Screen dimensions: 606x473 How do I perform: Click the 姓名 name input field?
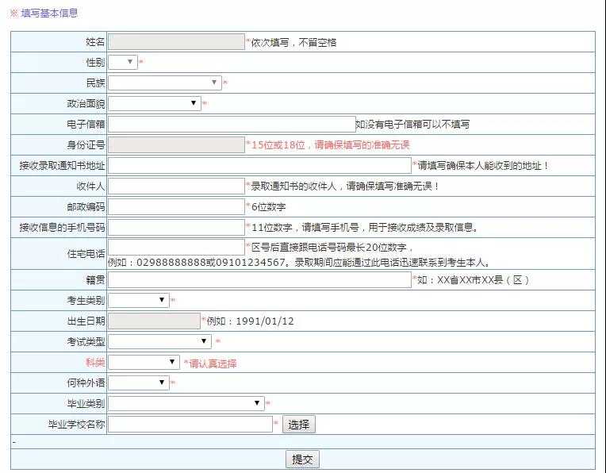pyautogui.click(x=176, y=42)
